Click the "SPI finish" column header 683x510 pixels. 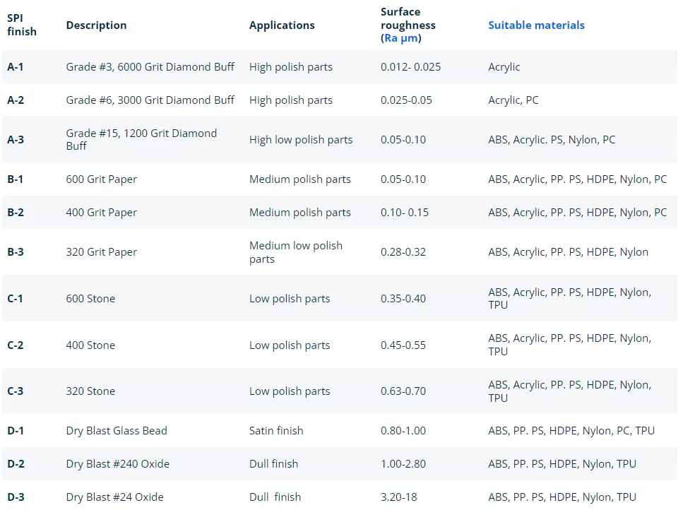[21, 25]
